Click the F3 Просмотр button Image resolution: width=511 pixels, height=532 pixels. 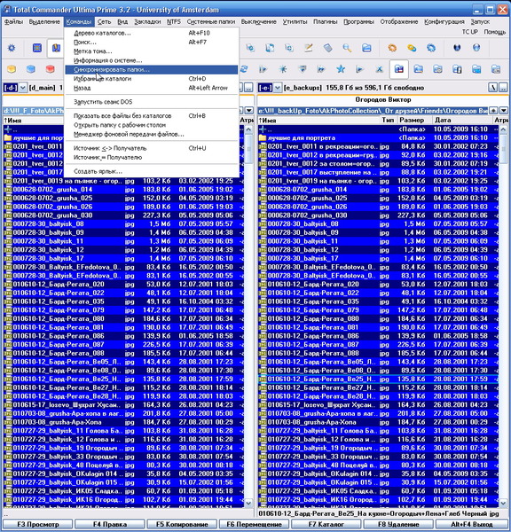[x=38, y=524]
